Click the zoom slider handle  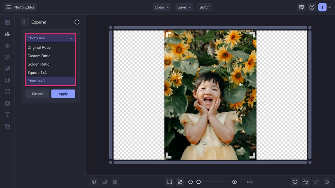(198, 182)
